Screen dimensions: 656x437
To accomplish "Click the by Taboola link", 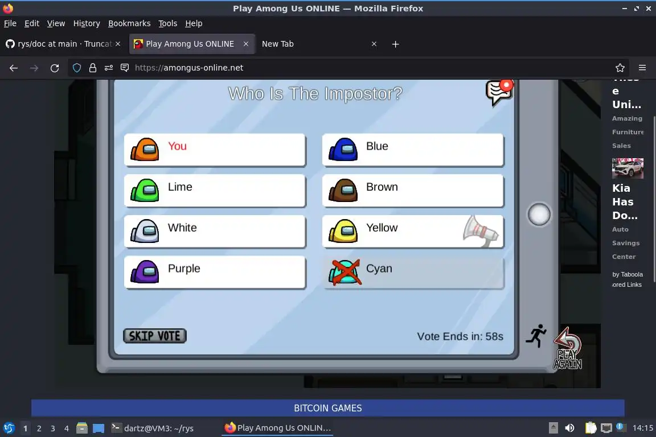I will coord(628,274).
